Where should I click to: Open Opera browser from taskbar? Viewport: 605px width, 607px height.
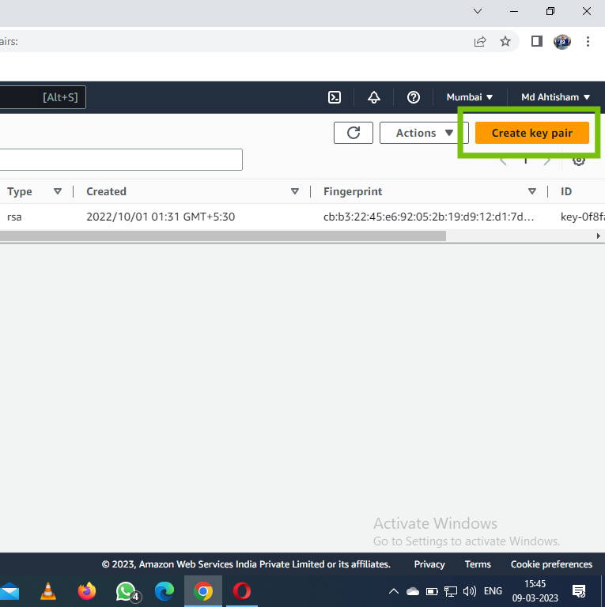point(242,591)
